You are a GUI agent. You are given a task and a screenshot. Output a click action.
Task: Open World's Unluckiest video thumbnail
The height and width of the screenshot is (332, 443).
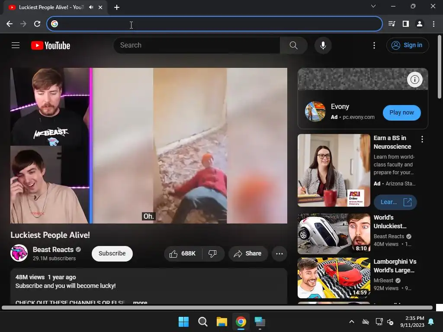[x=334, y=234]
